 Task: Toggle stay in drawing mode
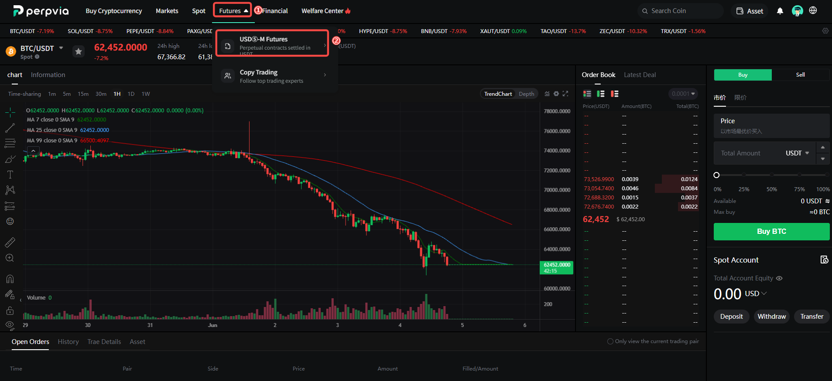pos(10,295)
